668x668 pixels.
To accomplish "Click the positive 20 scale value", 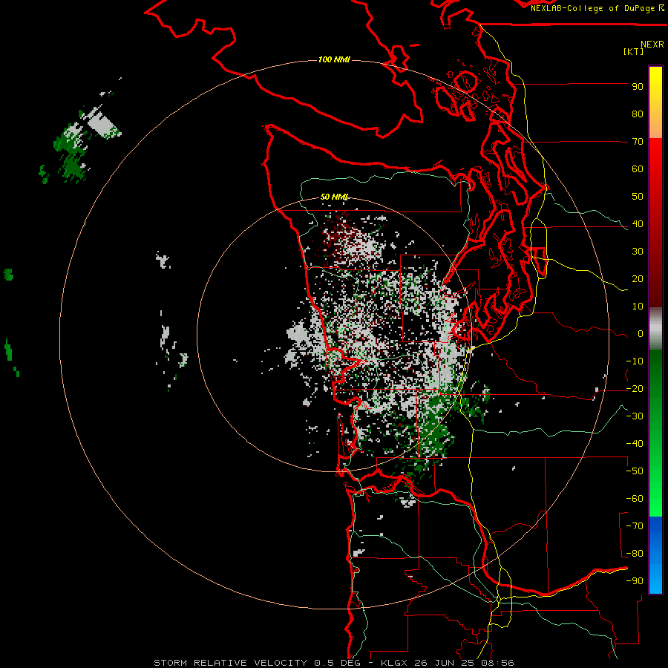I will coord(638,279).
